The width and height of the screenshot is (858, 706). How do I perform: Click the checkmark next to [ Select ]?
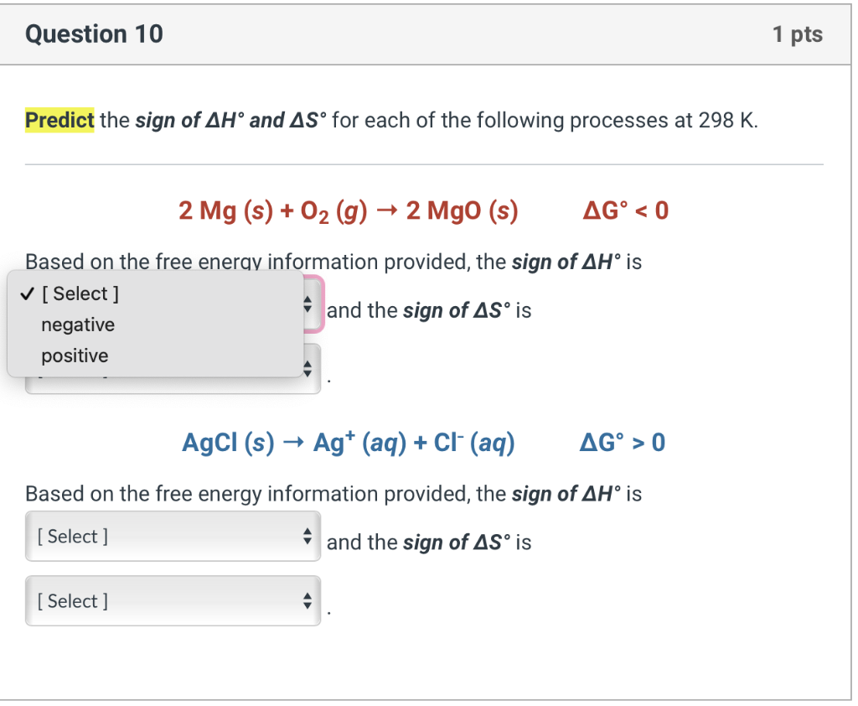point(26,293)
